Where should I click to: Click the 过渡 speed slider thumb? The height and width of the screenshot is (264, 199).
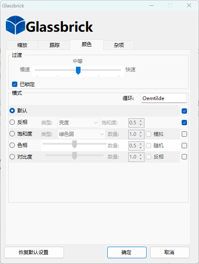78,70
